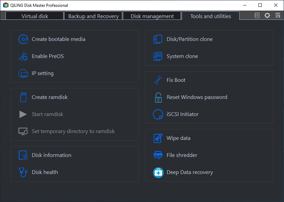Launch the Create ramdisk label

pos(49,97)
